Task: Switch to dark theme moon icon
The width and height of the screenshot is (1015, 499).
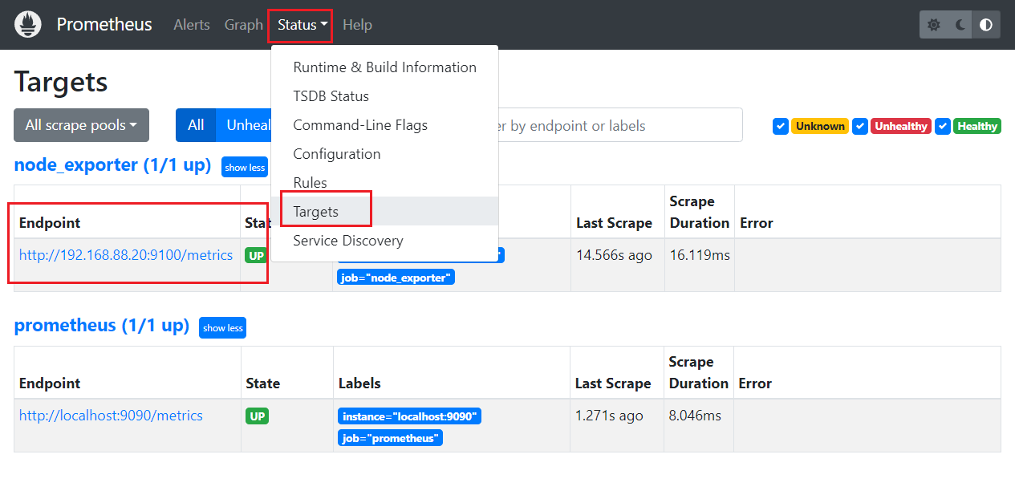Action: click(960, 25)
